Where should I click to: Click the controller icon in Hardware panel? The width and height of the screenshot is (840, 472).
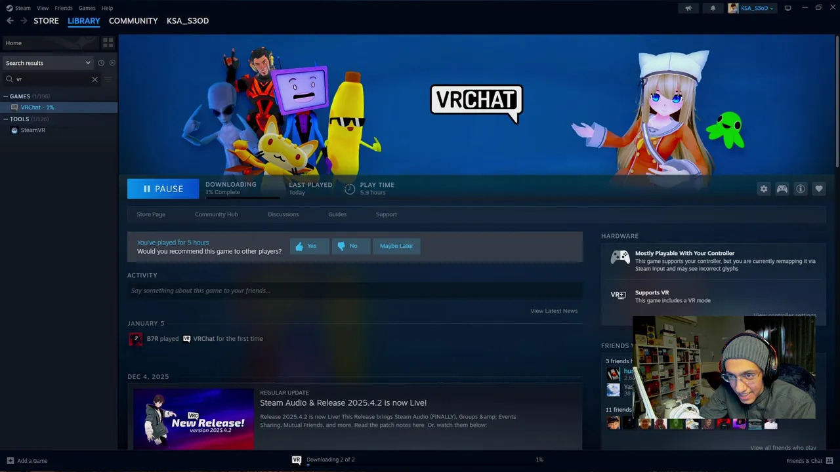tap(620, 257)
